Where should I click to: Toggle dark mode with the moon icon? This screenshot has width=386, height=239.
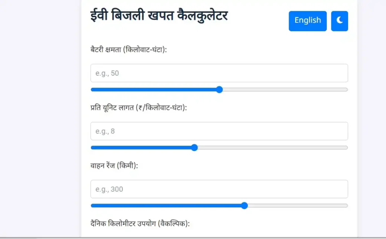click(x=339, y=21)
